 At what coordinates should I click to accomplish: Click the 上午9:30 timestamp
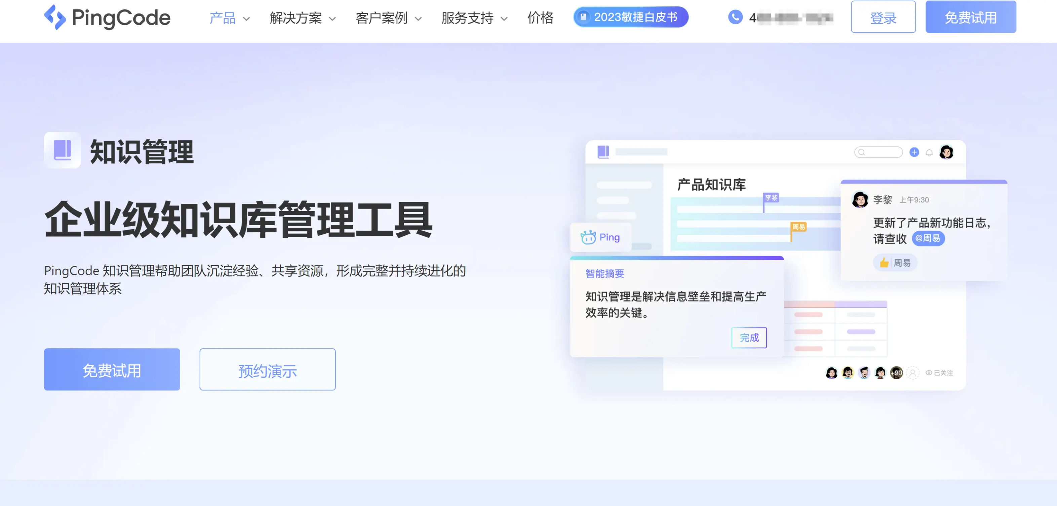click(x=914, y=200)
